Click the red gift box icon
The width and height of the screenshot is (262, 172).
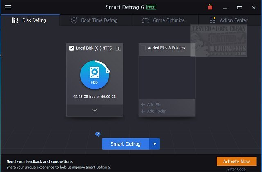click(210, 7)
